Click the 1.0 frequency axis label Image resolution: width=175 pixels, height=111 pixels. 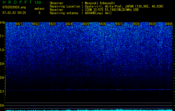[2, 50]
